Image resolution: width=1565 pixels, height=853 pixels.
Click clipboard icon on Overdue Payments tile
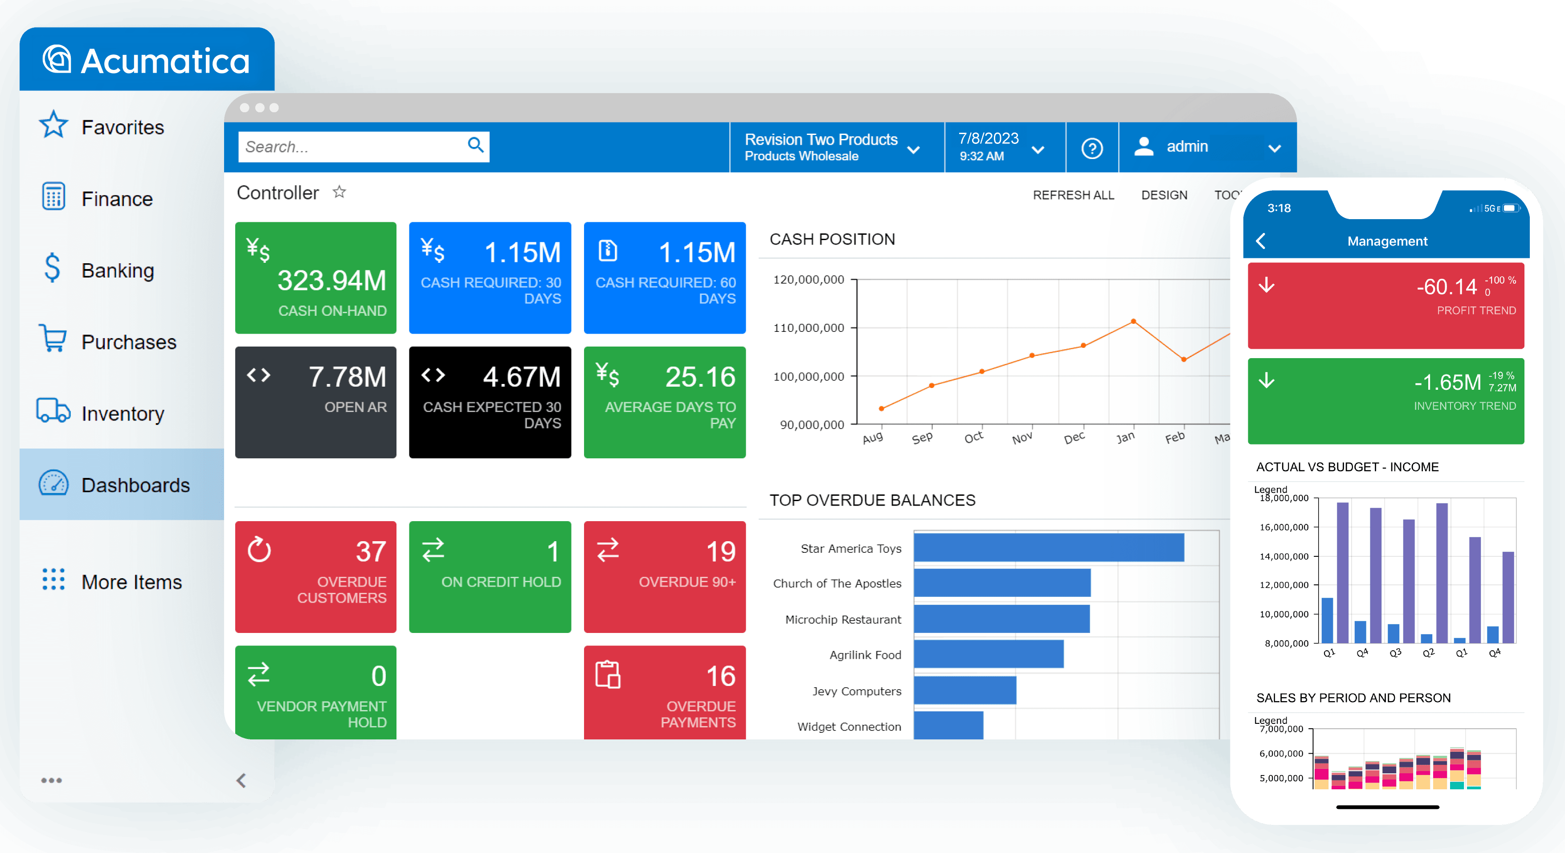pos(608,674)
